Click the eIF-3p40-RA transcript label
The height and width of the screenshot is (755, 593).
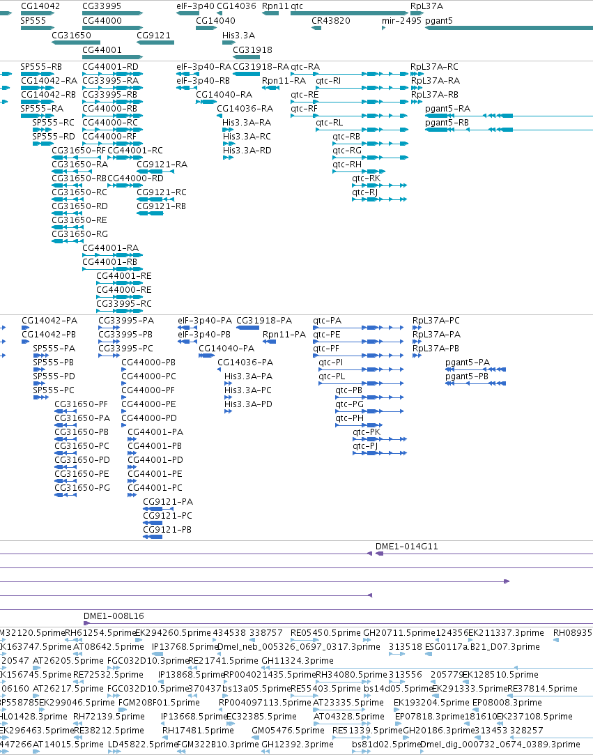click(203, 67)
